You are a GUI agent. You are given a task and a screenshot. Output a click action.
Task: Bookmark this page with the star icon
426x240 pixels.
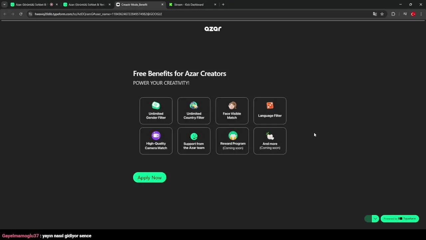coord(382,14)
